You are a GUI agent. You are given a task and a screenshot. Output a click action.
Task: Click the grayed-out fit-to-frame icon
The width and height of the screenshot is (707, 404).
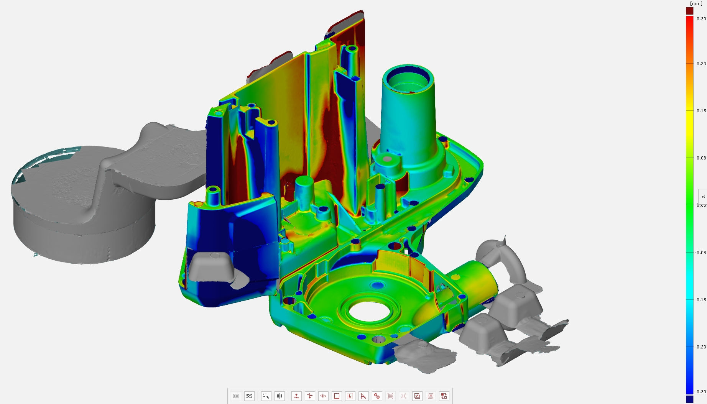404,396
